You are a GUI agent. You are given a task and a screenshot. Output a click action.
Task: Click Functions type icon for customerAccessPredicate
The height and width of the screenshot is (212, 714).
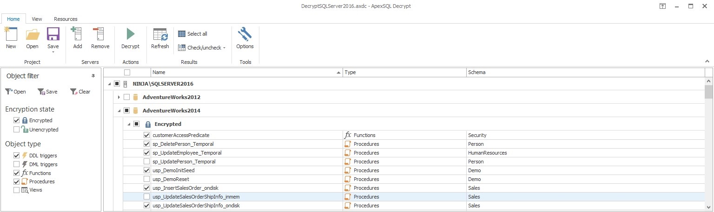348,135
